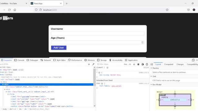The width and height of the screenshot is (198, 111).
Task: Reload the page with the refresh icon
Action: click(x=9, y=10)
